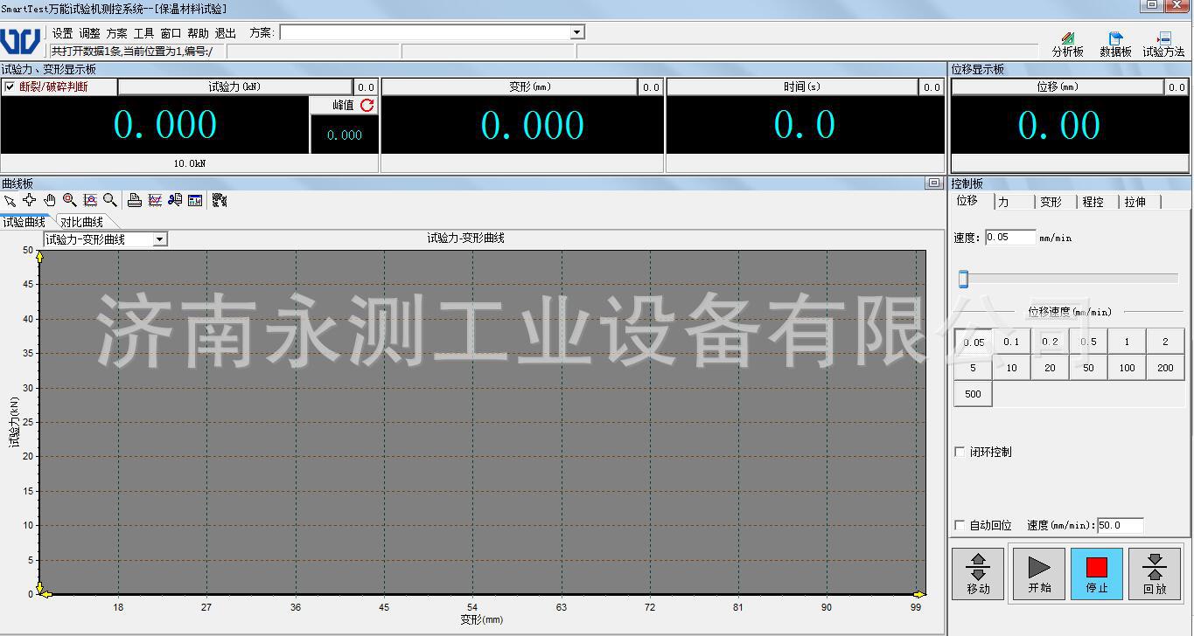
Task: Enable the 自动回位 checkbox
Action: 960,525
